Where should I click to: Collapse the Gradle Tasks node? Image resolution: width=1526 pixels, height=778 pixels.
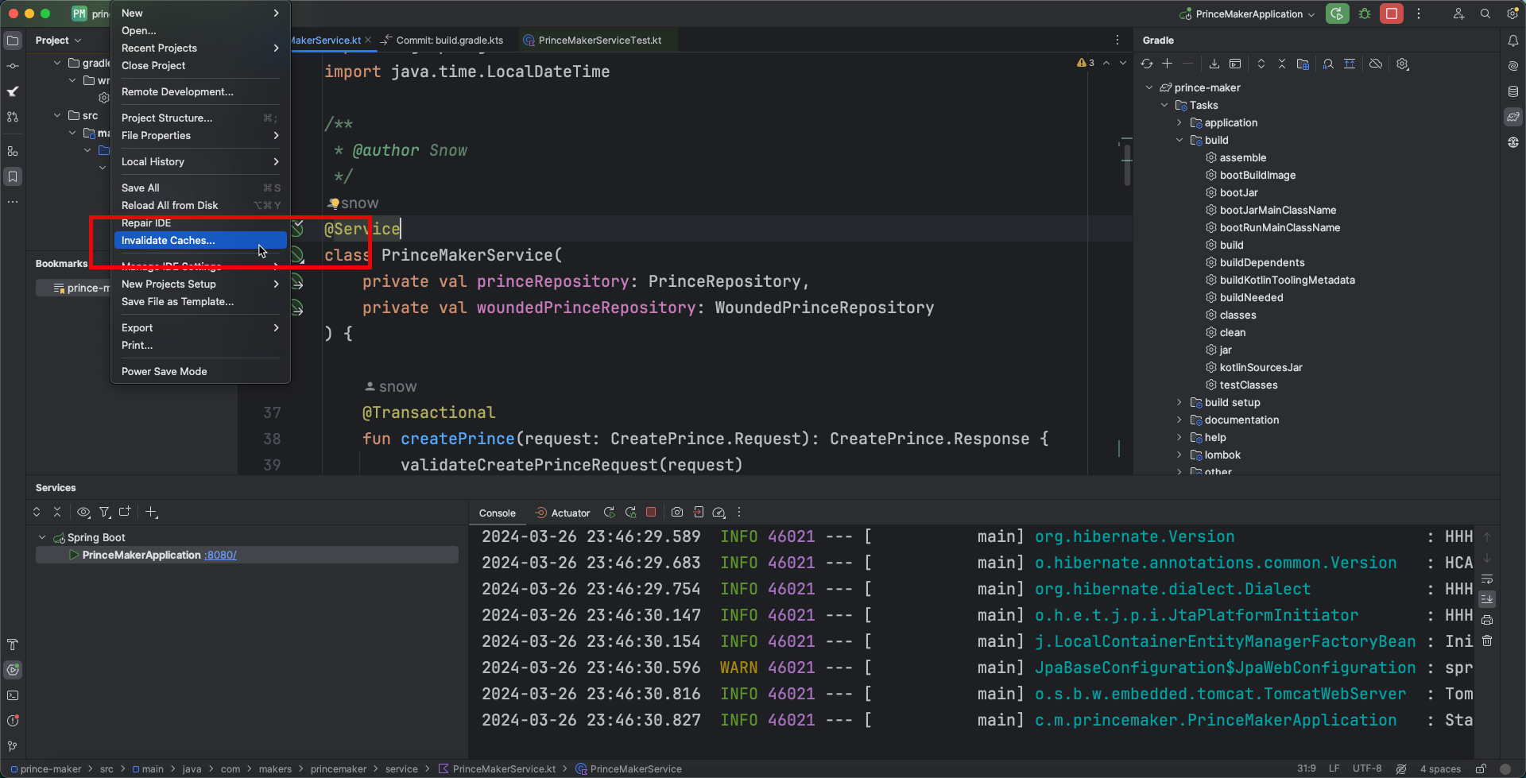[1164, 105]
